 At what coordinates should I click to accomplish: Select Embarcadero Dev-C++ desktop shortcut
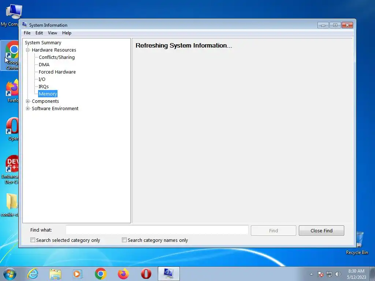(x=10, y=170)
